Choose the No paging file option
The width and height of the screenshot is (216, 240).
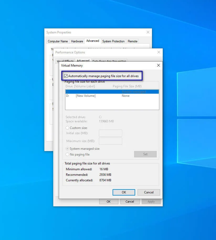point(67,154)
